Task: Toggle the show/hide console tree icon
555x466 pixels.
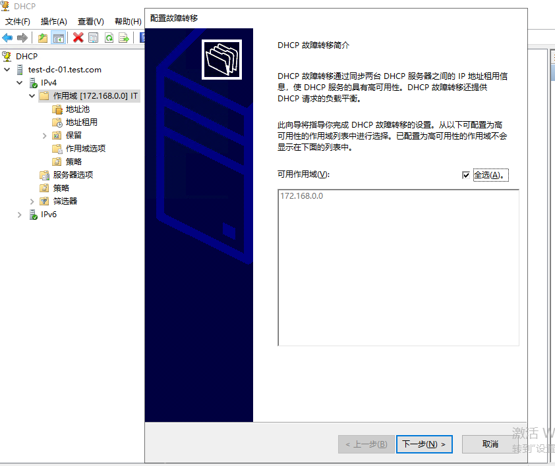Action: pyautogui.click(x=59, y=38)
